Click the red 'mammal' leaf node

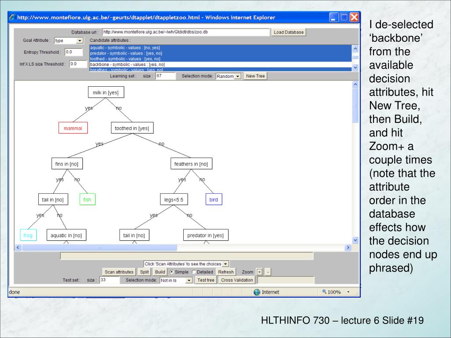(x=73, y=128)
